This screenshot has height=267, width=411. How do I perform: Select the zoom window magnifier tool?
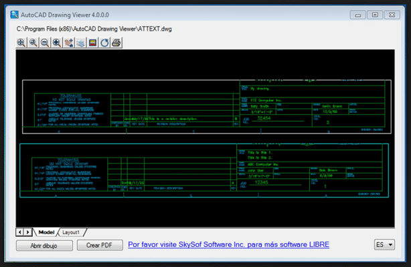[x=33, y=43]
